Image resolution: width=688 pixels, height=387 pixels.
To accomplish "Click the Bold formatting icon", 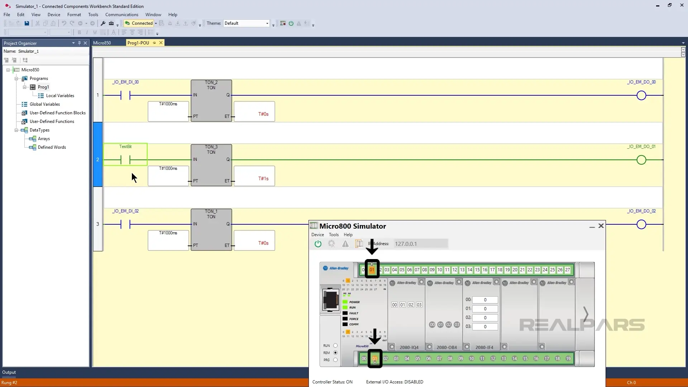I will [80, 32].
